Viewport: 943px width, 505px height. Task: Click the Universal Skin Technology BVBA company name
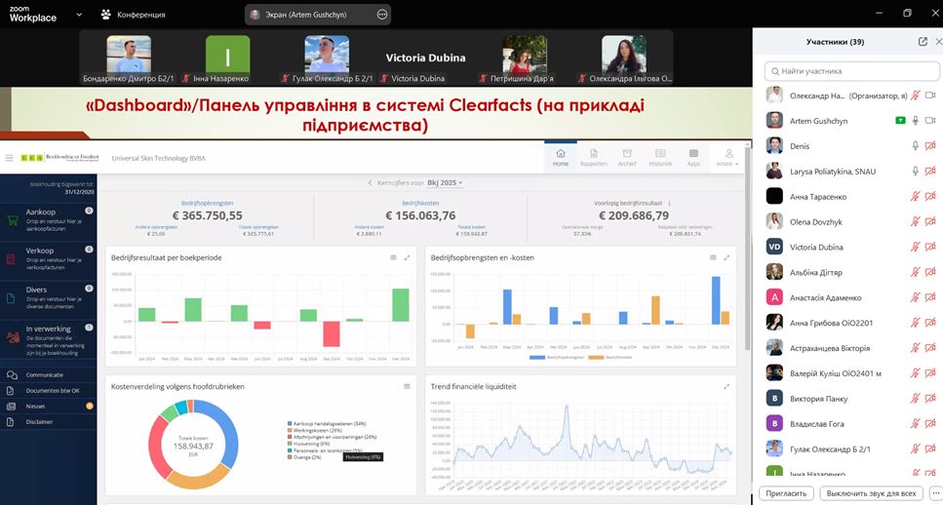tap(158, 158)
